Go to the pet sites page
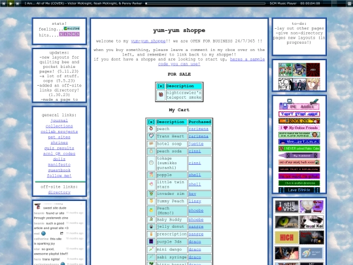Screen dimensions: 353x265 click(x=59, y=137)
